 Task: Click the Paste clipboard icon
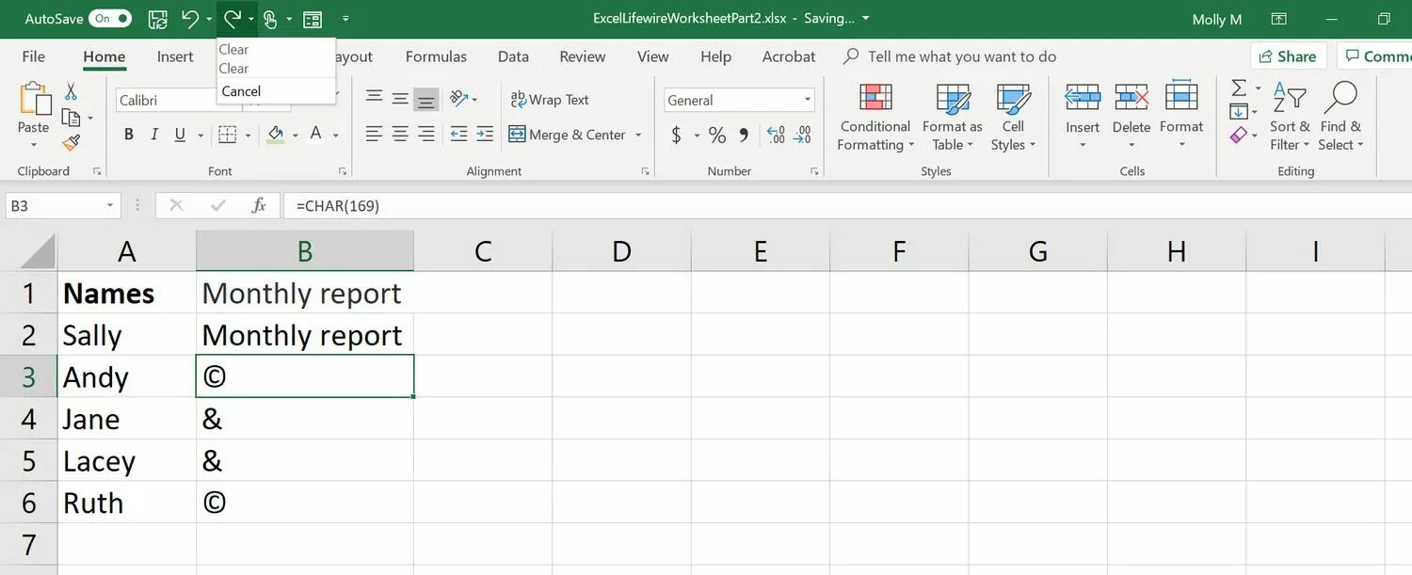34,99
